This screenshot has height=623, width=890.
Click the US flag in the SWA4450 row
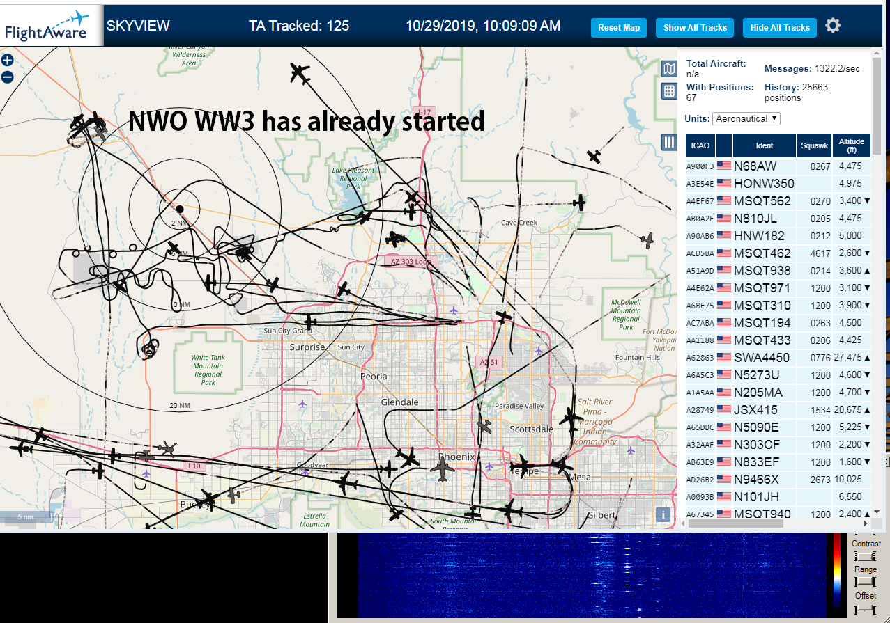(723, 358)
